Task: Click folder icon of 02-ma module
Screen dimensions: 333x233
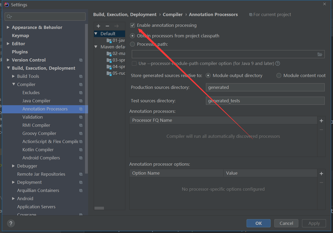Action: point(109,54)
